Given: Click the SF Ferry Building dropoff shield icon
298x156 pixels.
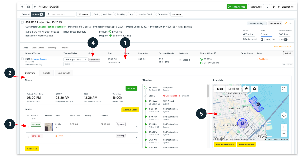Looking at the screenshot, I should coord(110,36).
